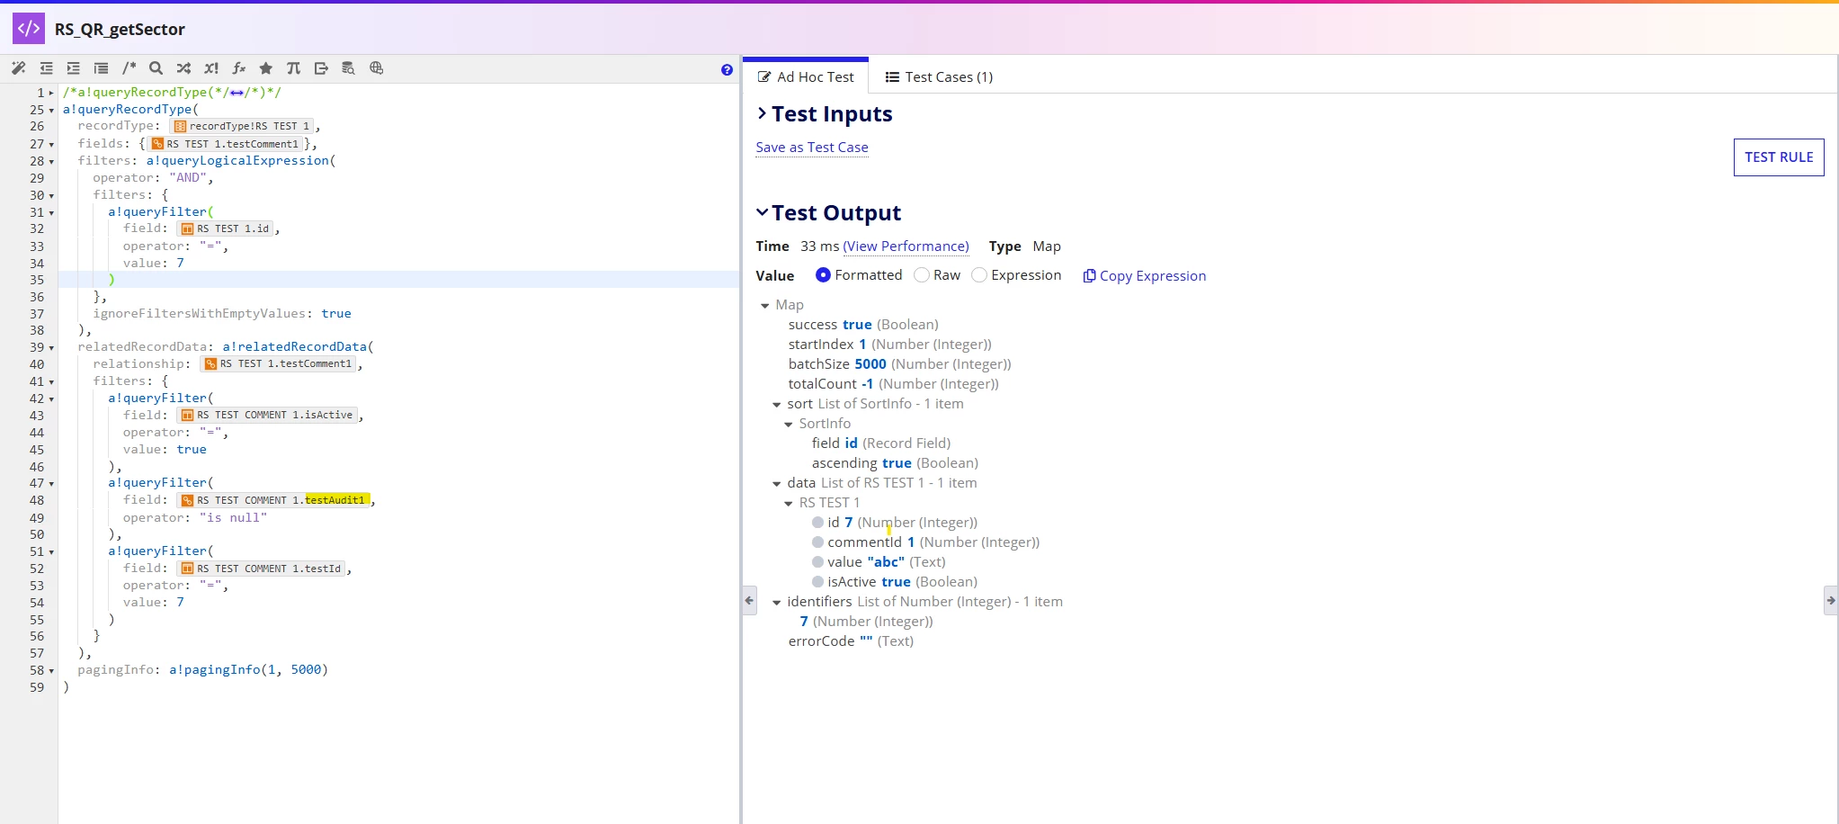This screenshot has height=824, width=1839.
Task: Click the outdent code toolbar icon
Action: [x=46, y=68]
